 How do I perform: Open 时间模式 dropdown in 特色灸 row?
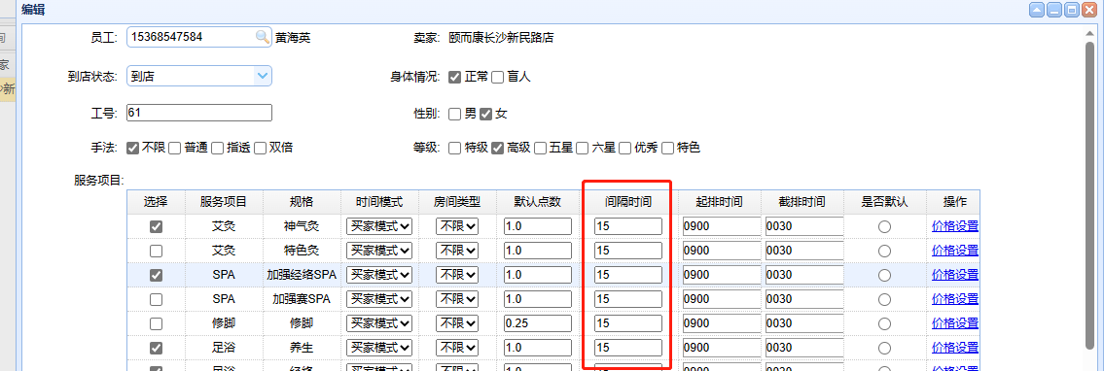pyautogui.click(x=379, y=251)
